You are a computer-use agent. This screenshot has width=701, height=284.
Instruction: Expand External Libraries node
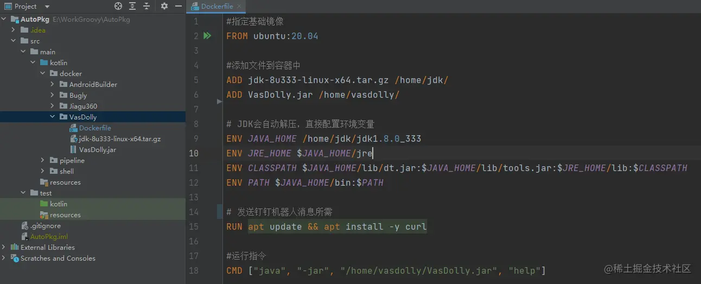point(4,248)
